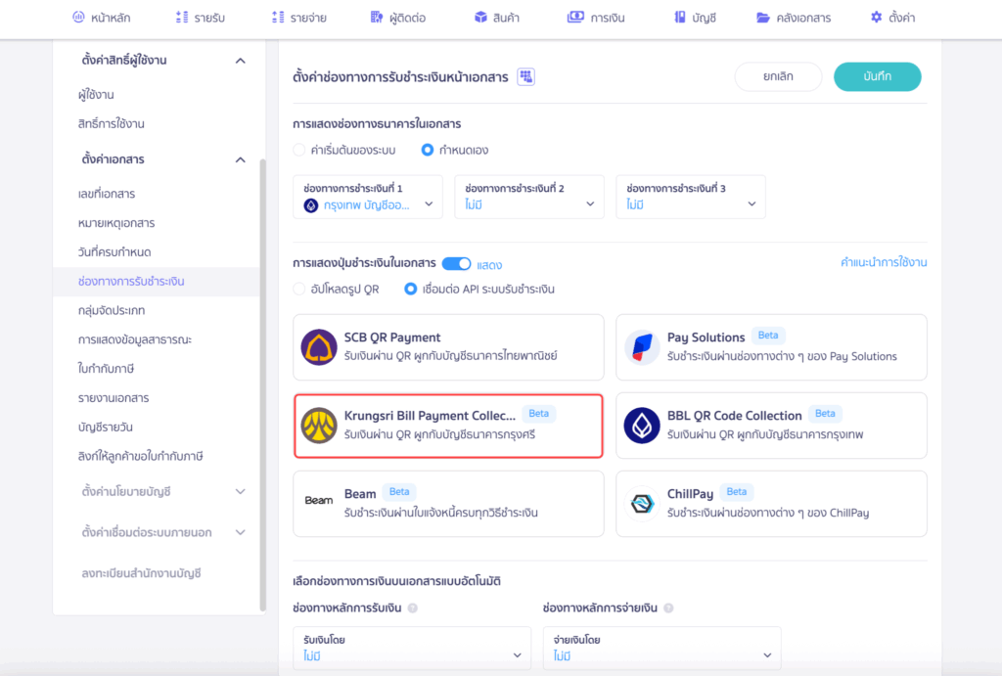This screenshot has height=676, width=1002.
Task: Click the Beam logo icon
Action: 319,501
